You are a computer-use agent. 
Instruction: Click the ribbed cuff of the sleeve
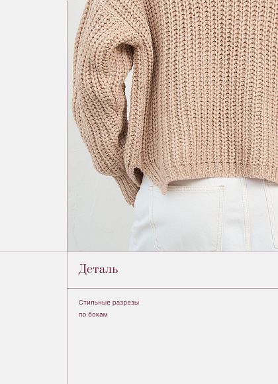point(127,187)
